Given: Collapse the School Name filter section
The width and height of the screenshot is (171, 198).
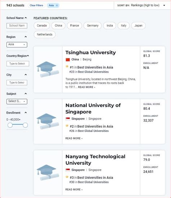Looking at the screenshot, I should point(26,18).
